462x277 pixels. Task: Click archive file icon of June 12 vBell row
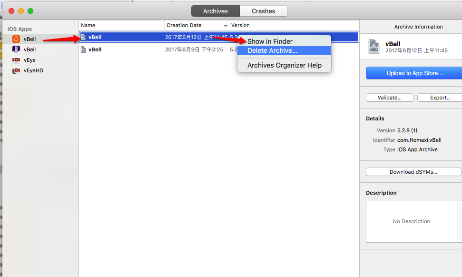click(x=83, y=37)
